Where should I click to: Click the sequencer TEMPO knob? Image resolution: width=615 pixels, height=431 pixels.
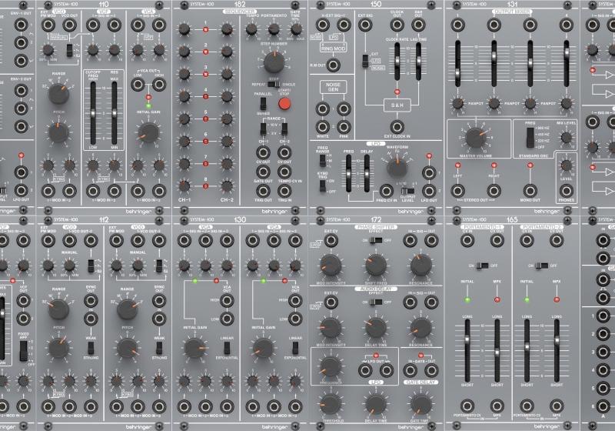(x=251, y=29)
